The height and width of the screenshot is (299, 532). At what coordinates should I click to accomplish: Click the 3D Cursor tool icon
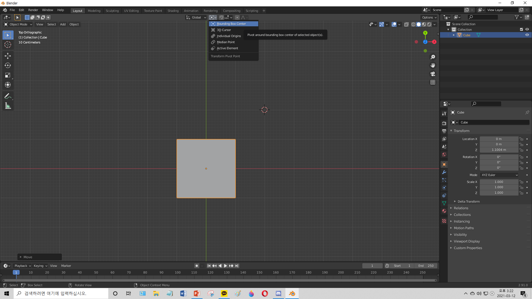pos(8,45)
